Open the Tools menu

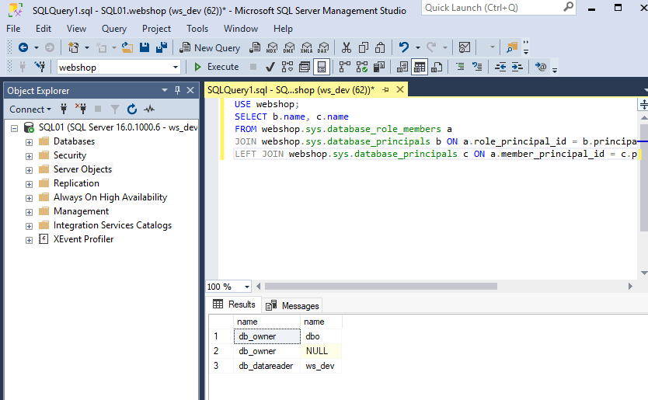(197, 29)
